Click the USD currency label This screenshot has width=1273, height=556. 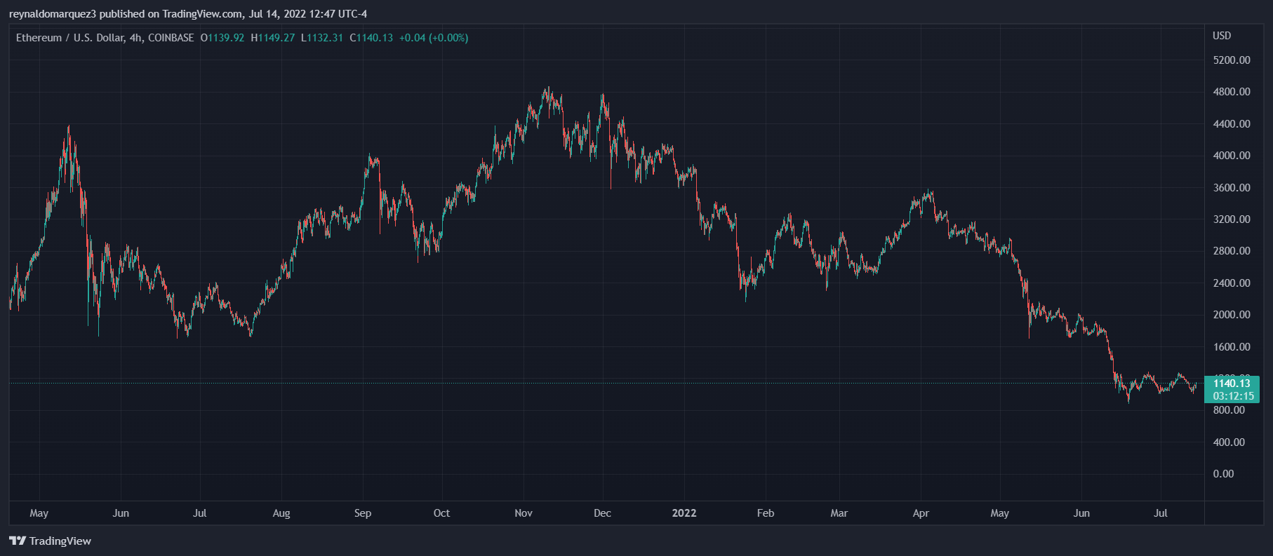pyautogui.click(x=1222, y=36)
